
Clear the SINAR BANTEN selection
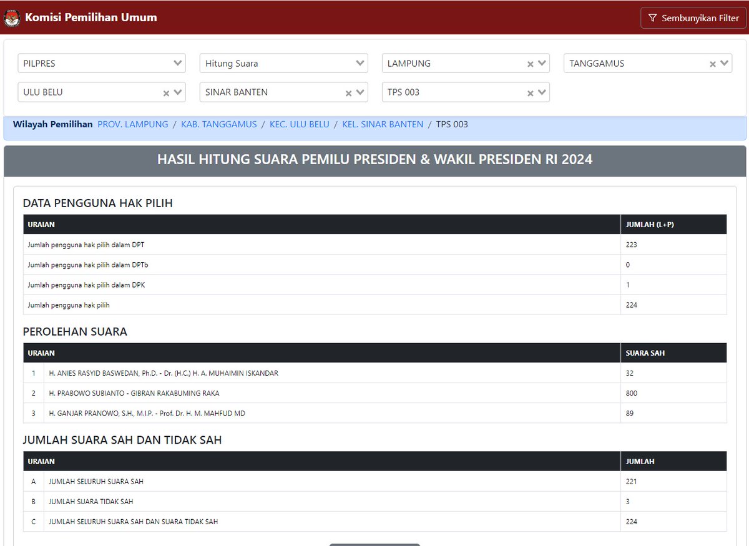(348, 93)
